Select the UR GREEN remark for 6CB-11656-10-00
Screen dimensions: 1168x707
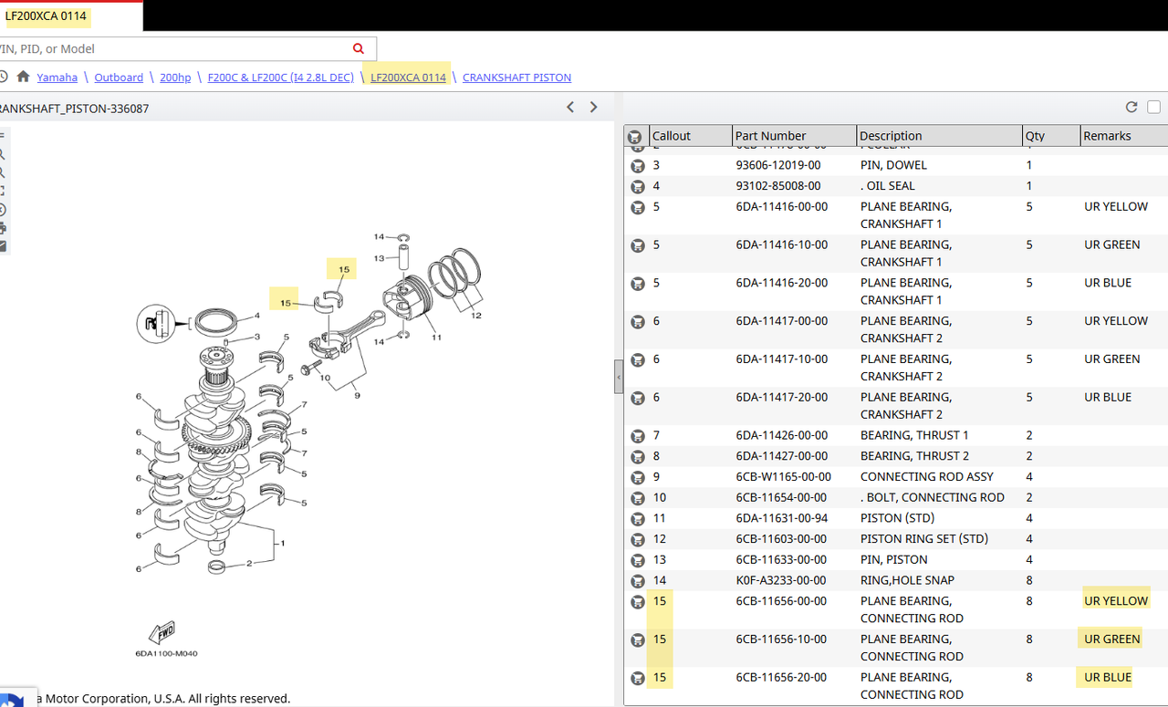coord(1112,639)
